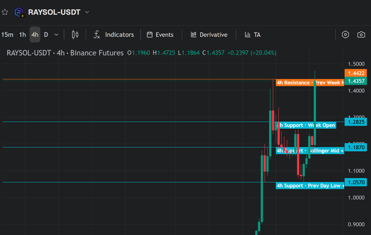Viewport: 371px width, 235px height.
Task: Click the 1.2825 support price tag
Action: tap(356, 122)
